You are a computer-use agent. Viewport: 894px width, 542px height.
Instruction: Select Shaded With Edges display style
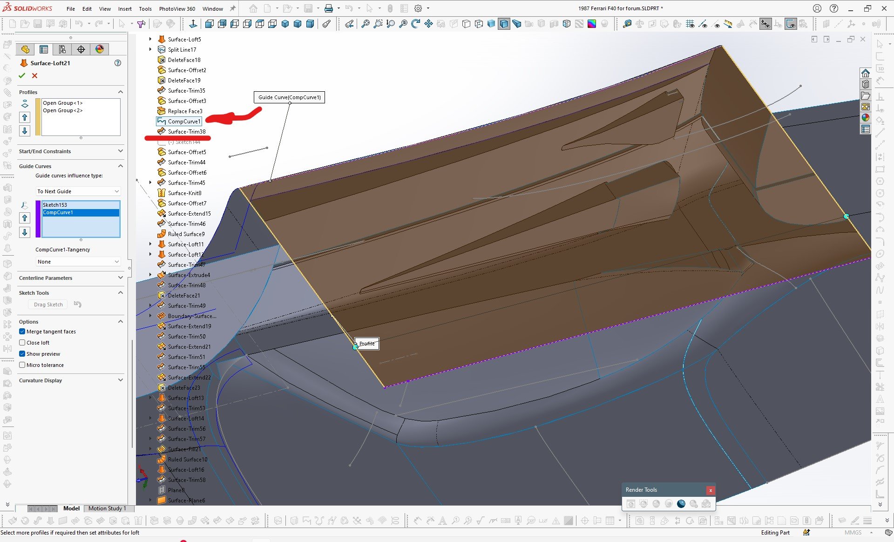504,24
